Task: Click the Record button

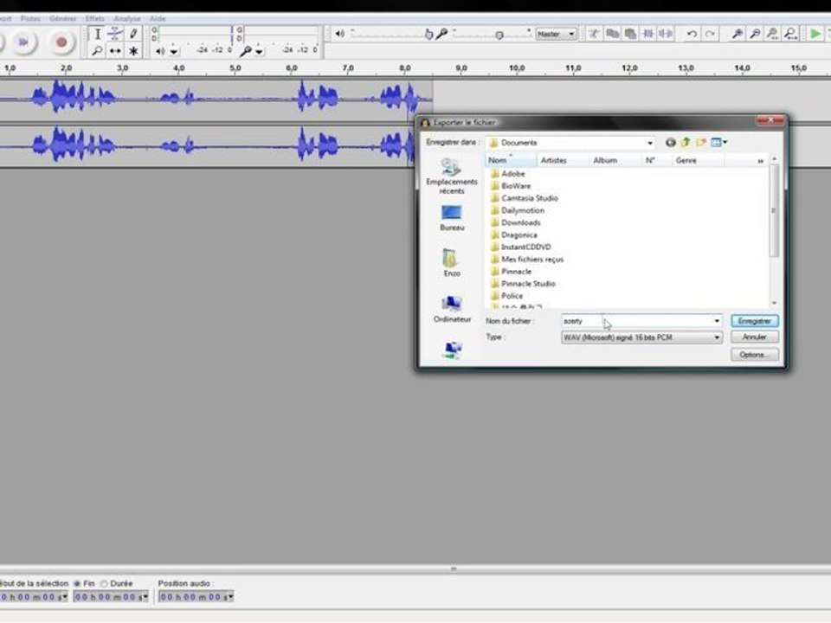Action: pos(61,42)
